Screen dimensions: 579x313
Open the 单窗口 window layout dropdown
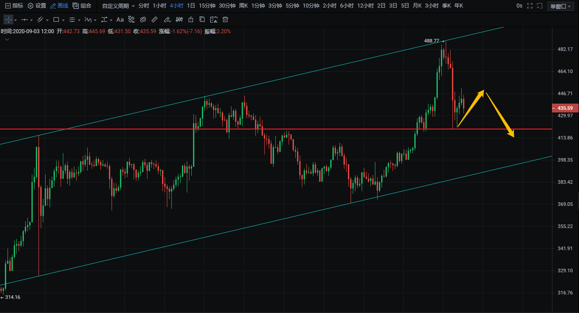tap(560, 6)
